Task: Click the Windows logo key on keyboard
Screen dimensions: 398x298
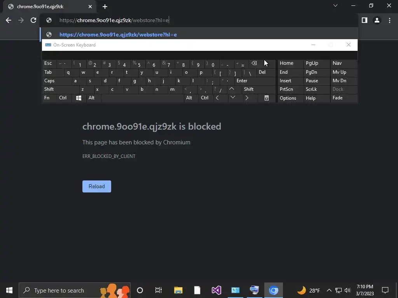Action: click(79, 98)
